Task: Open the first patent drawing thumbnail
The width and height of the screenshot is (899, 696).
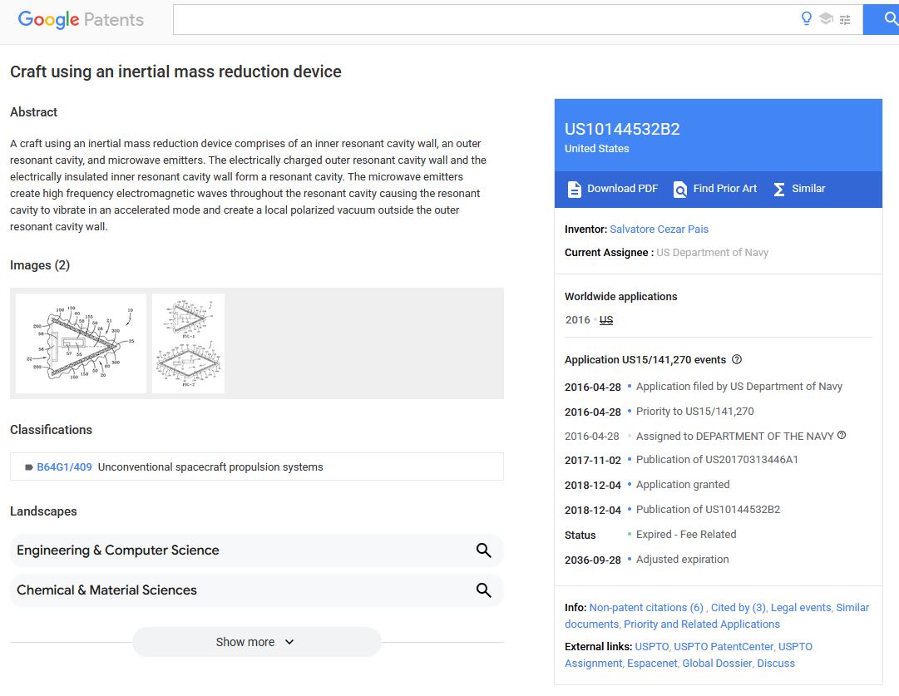Action: coord(81,343)
